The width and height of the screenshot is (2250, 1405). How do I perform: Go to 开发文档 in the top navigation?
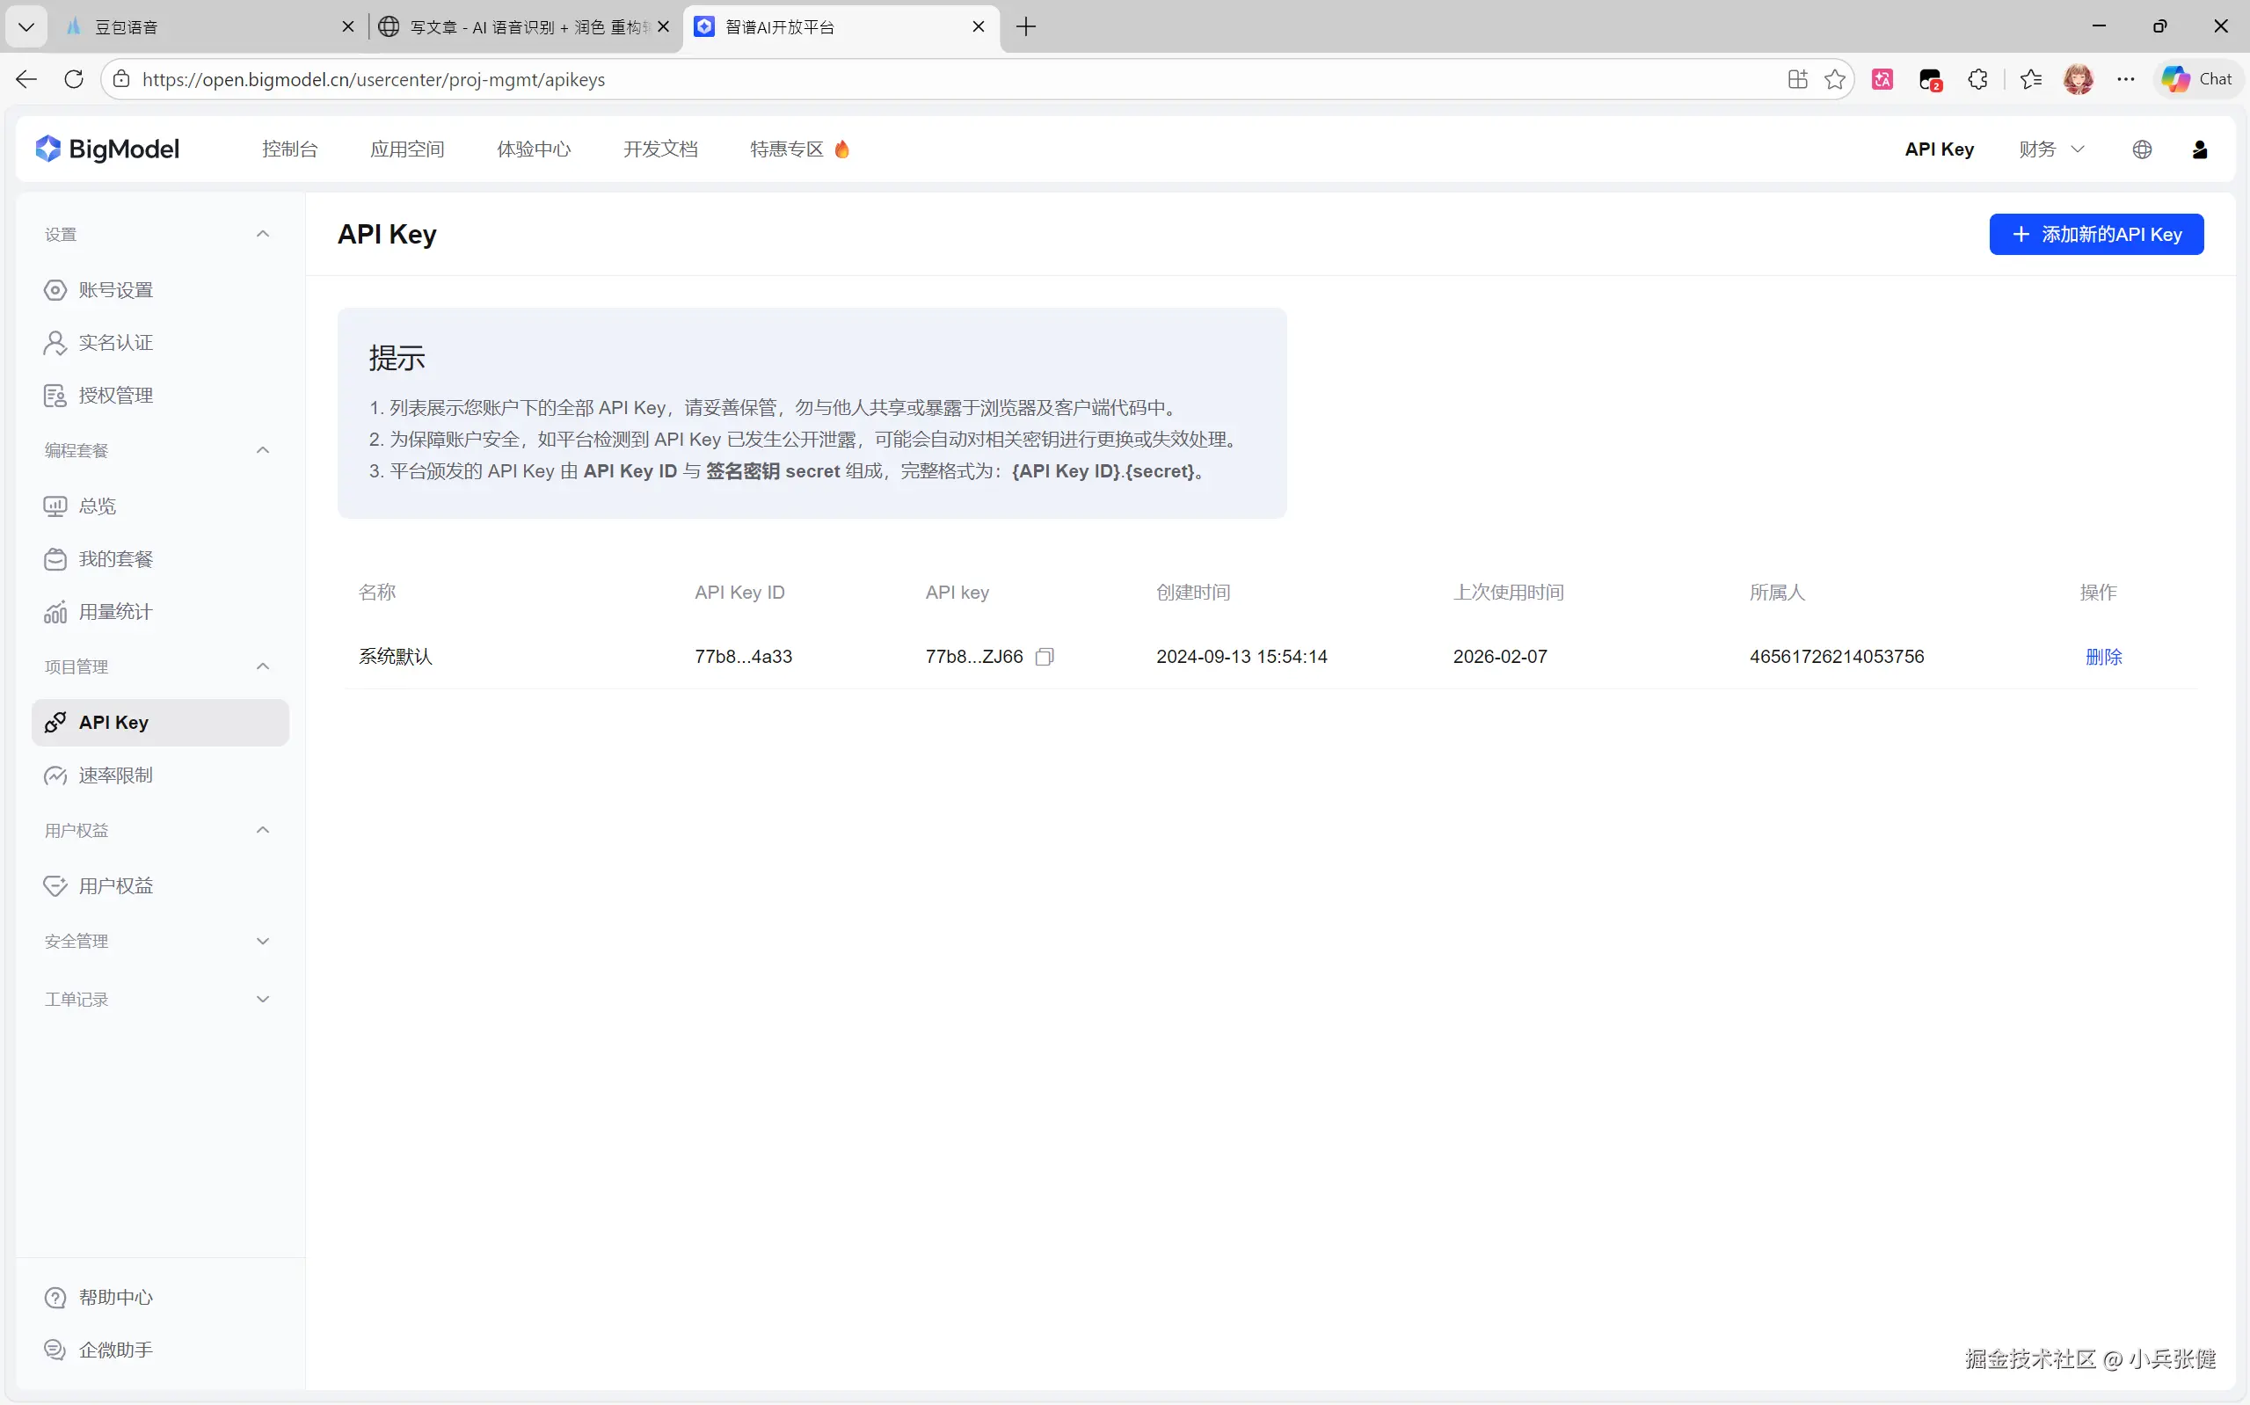coord(660,149)
